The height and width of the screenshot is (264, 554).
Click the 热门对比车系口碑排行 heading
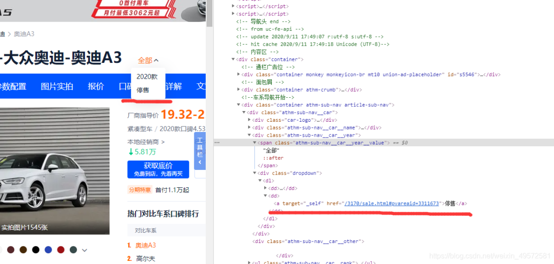(163, 213)
